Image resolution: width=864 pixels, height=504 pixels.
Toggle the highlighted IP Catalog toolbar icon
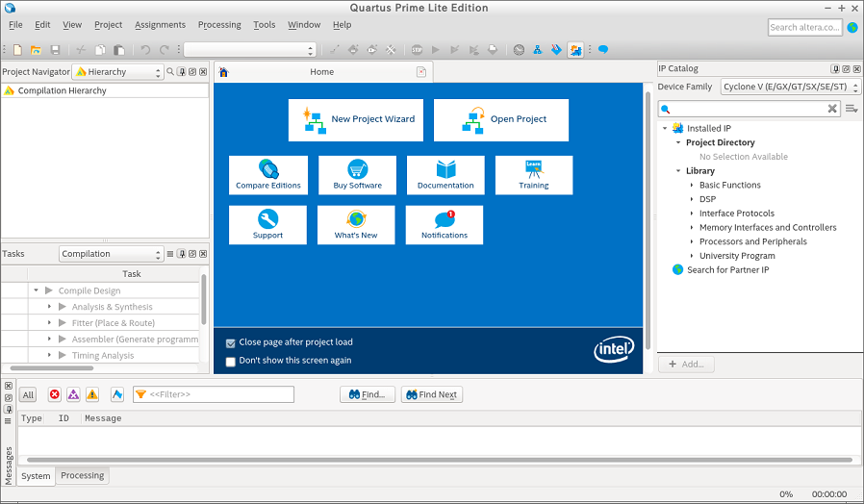[x=575, y=50]
